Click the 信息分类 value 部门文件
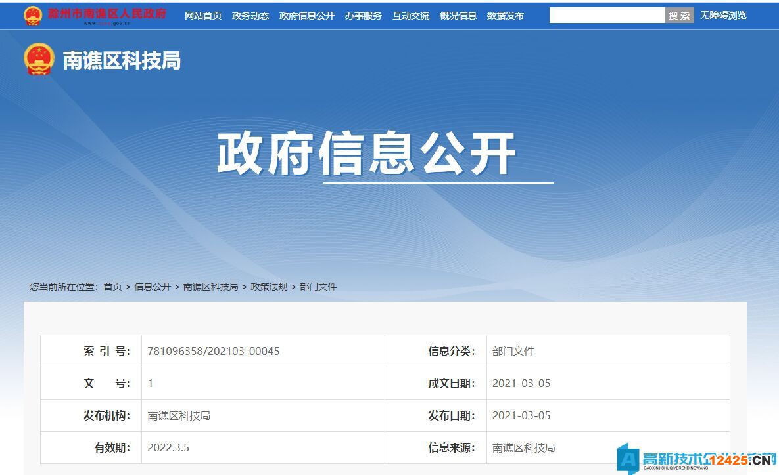The width and height of the screenshot is (779, 475). [513, 351]
